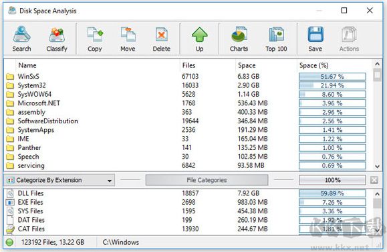Click the 123192 Files, 13.22 GB status text

tap(53, 243)
